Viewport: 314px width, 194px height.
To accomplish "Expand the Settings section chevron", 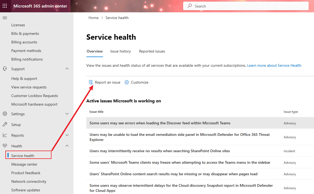I will [x=67, y=114].
